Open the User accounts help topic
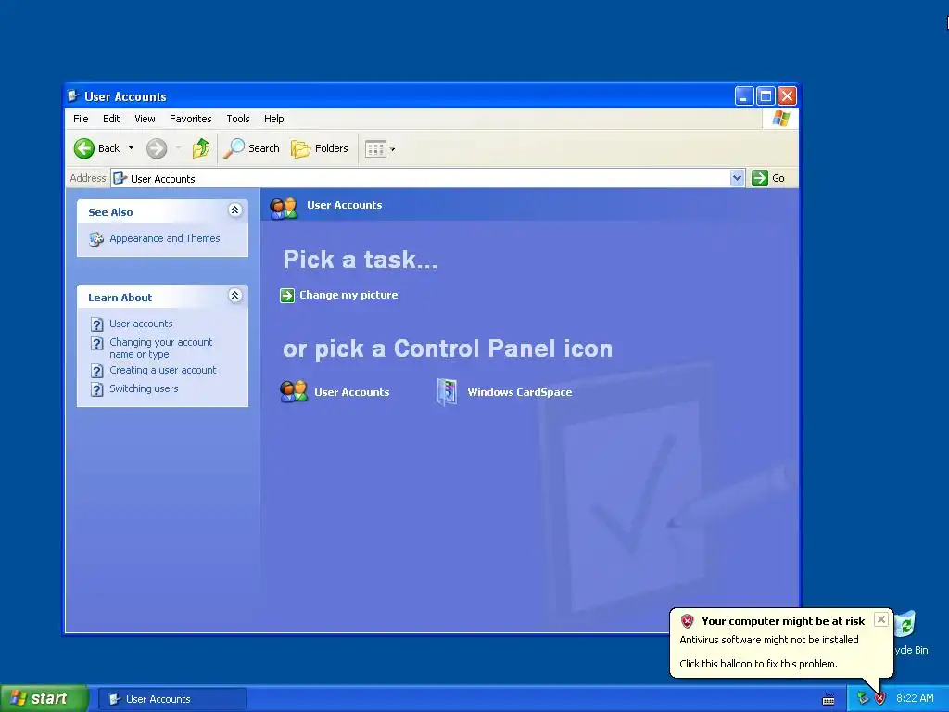Viewport: 949px width, 712px height. (x=141, y=324)
